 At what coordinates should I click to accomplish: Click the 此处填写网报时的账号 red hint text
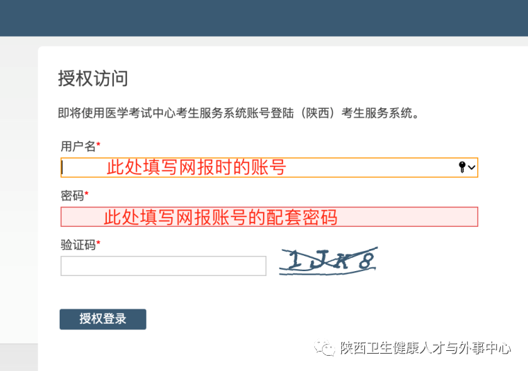[x=196, y=167]
